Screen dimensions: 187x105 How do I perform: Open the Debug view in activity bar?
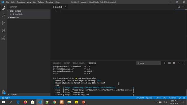(x=3, y=30)
